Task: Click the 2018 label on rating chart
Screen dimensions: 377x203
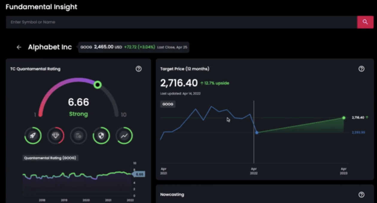Action: [42, 200]
